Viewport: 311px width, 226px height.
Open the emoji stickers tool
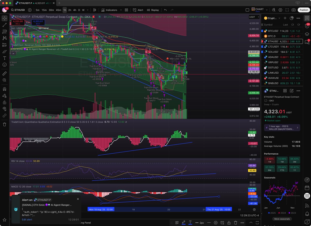4,65
